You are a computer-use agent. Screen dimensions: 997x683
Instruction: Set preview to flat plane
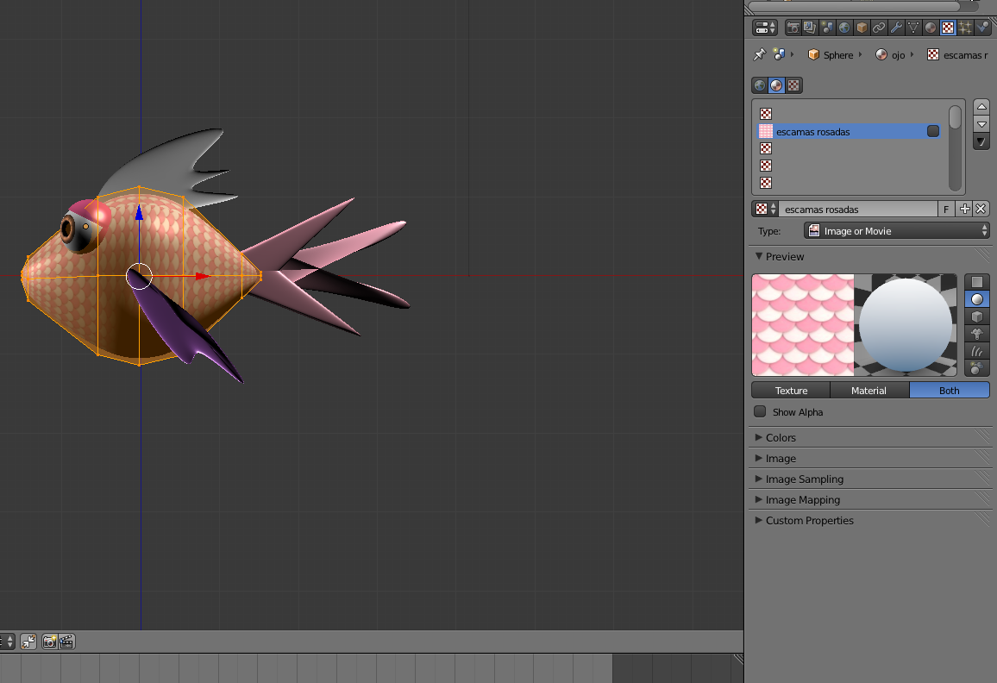pyautogui.click(x=977, y=282)
